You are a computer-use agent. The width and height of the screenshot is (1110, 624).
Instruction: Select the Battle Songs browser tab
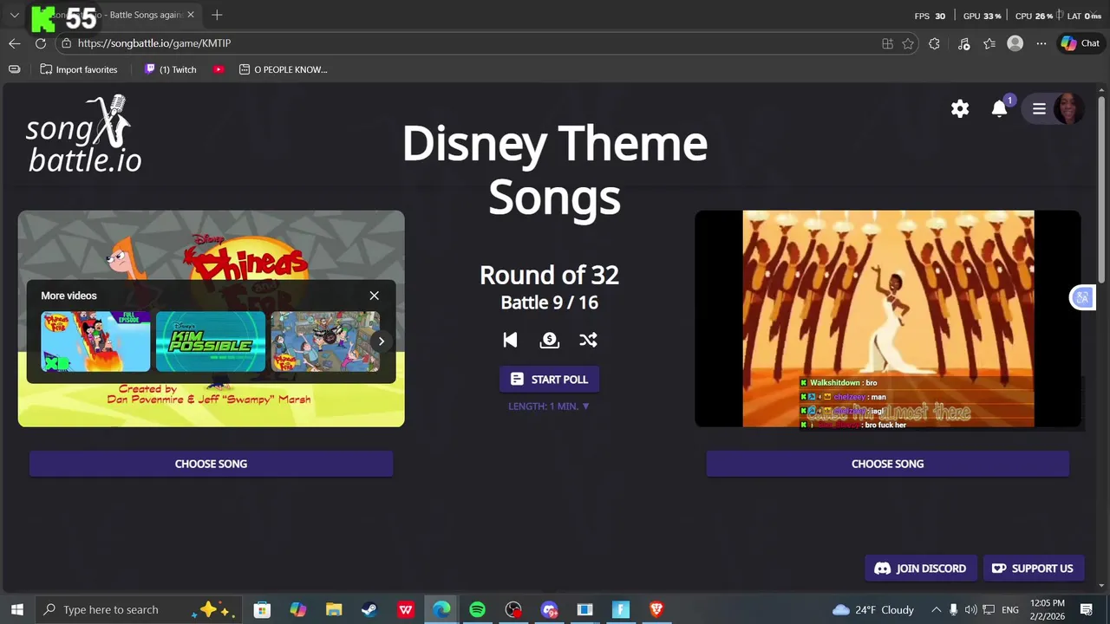click(x=115, y=15)
